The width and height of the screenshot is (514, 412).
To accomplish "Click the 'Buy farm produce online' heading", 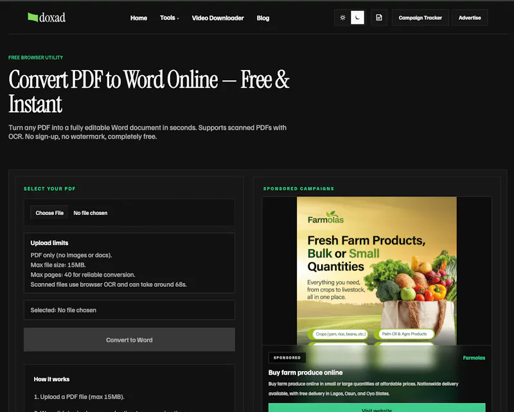I will click(306, 372).
